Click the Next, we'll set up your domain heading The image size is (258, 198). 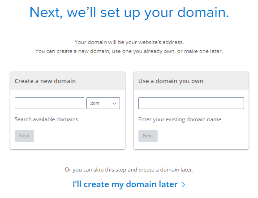[x=129, y=13]
